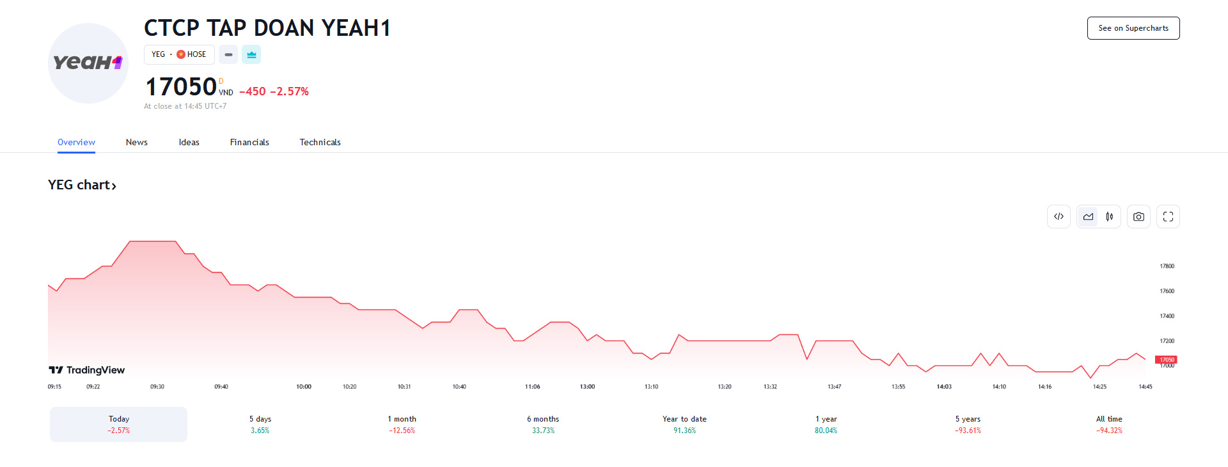Show the 1 month performance range
The image size is (1228, 467).
(x=402, y=424)
